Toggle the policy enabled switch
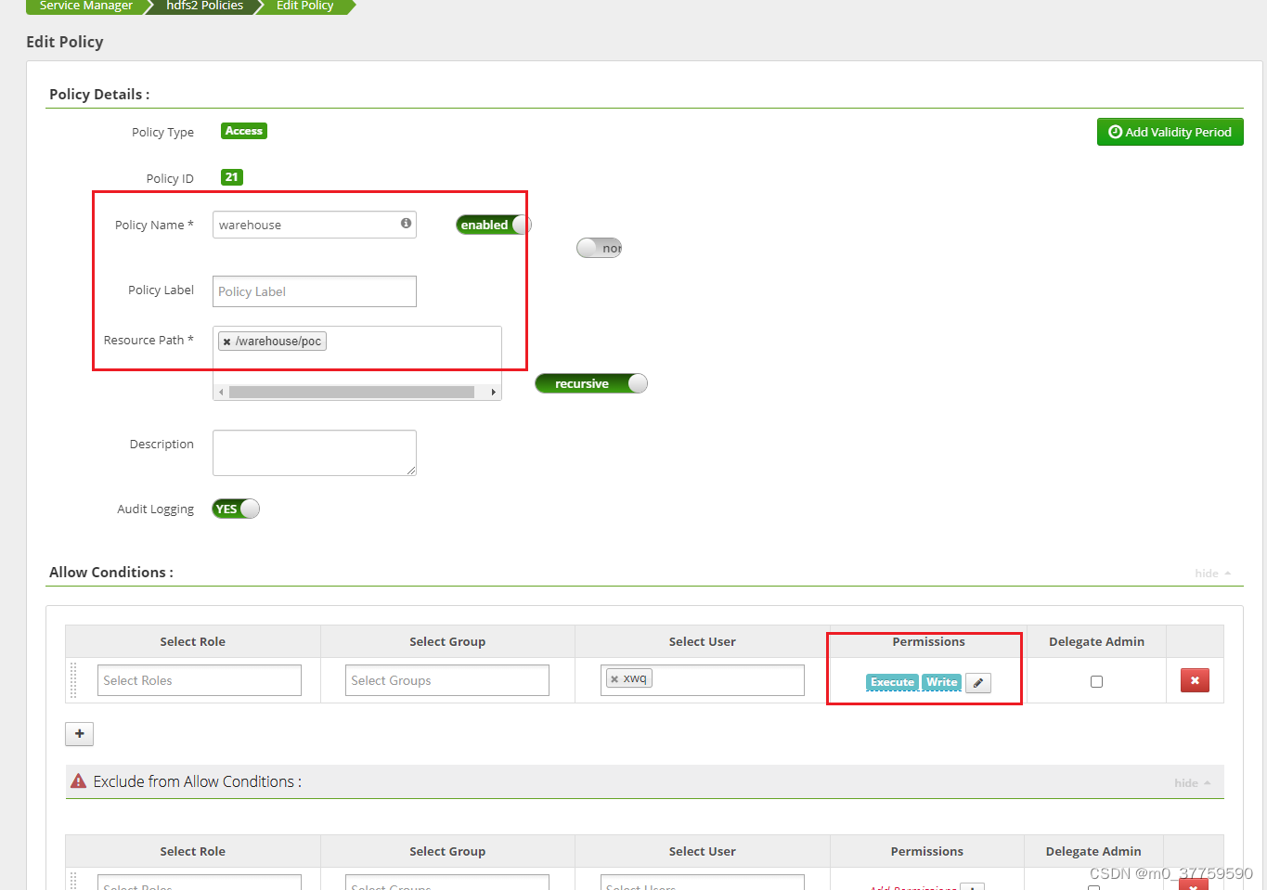 pyautogui.click(x=494, y=225)
